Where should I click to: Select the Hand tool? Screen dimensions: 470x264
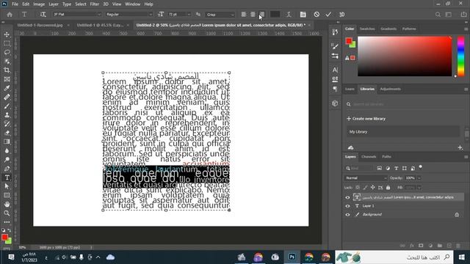pyautogui.click(x=7, y=205)
